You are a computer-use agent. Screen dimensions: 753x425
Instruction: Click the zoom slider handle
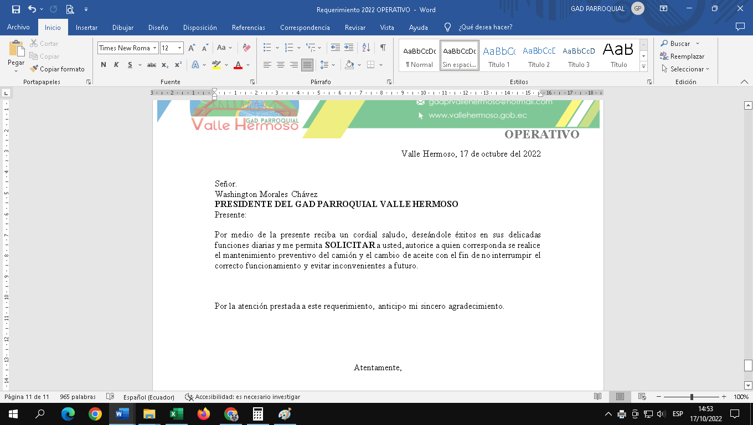tap(692, 397)
